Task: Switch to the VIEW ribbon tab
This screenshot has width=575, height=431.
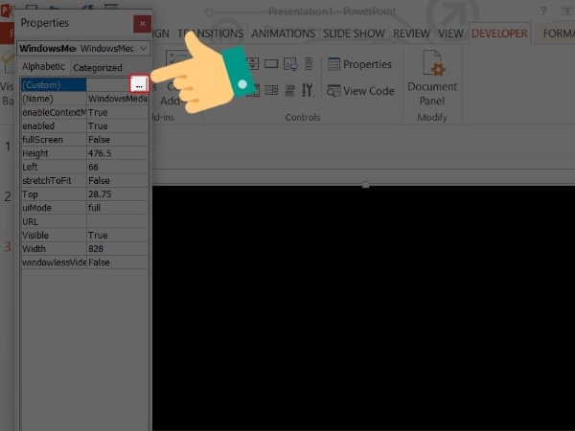Action: pyautogui.click(x=451, y=34)
